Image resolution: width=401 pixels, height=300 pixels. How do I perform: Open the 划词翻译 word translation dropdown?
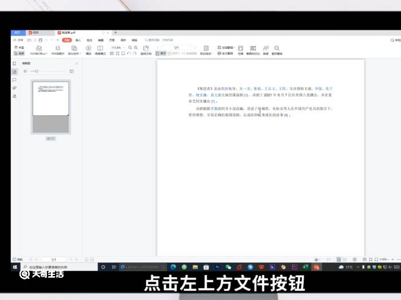pyautogui.click(x=226, y=47)
